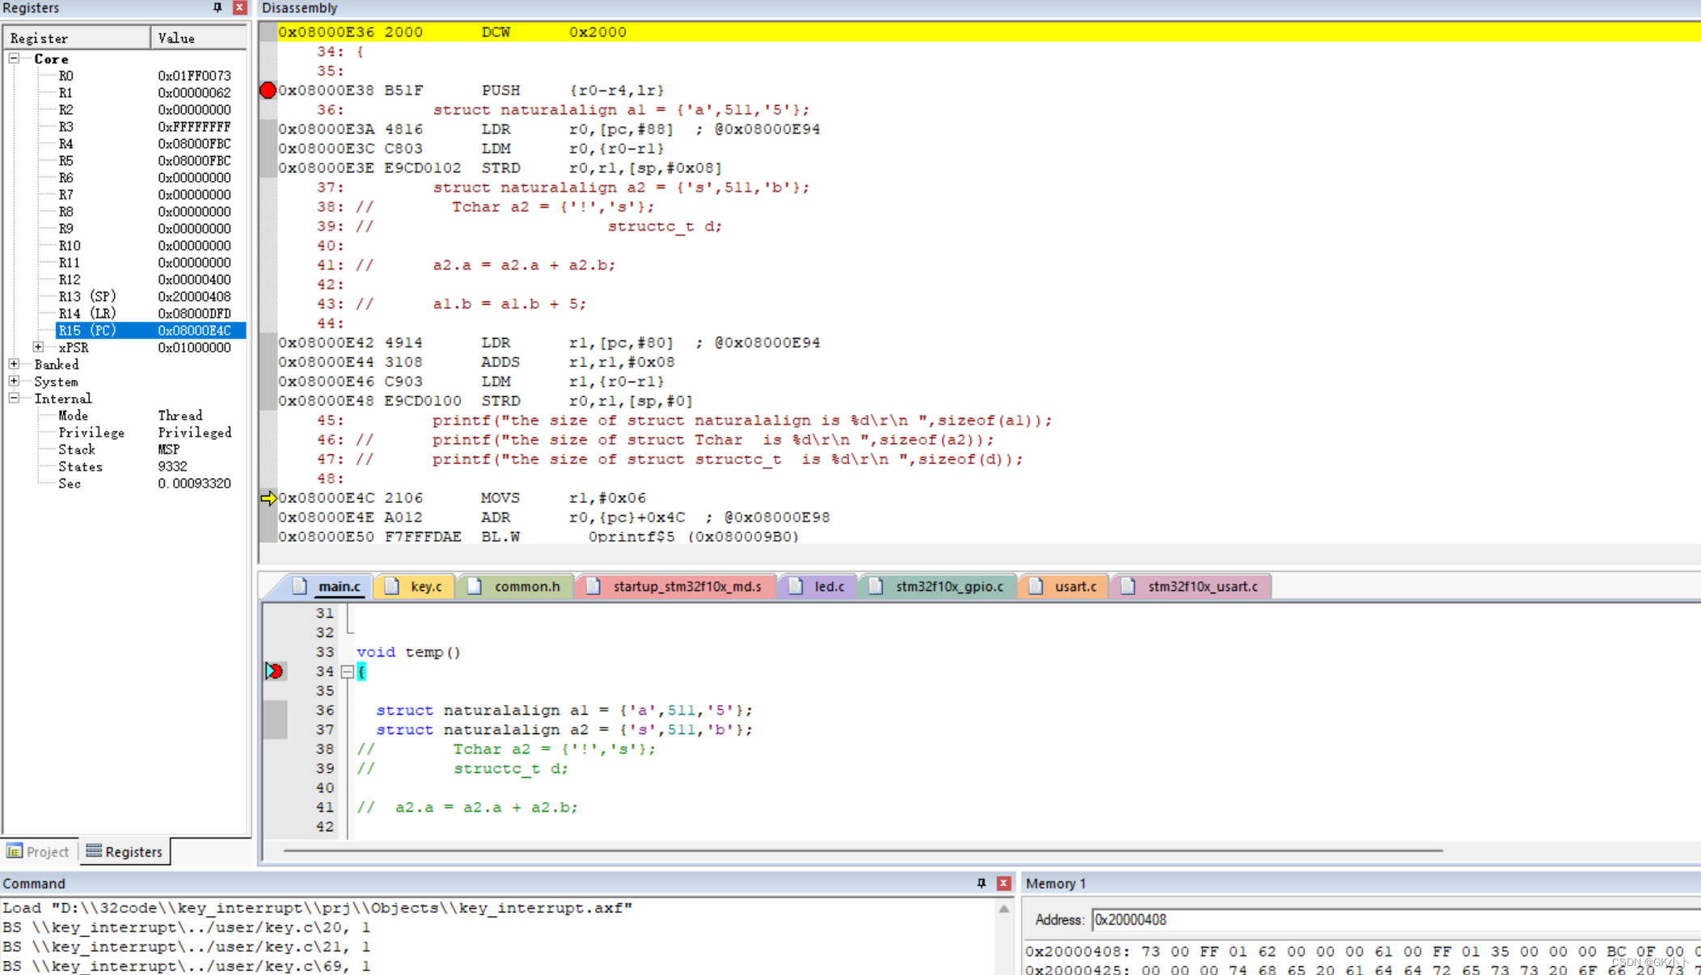Click the ADR r0,{pc}+0x4C instruction line

point(554,517)
